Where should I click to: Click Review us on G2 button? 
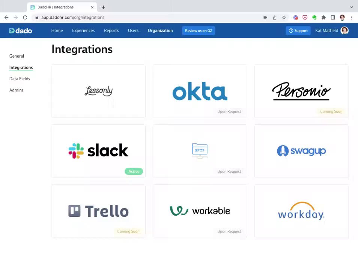199,31
